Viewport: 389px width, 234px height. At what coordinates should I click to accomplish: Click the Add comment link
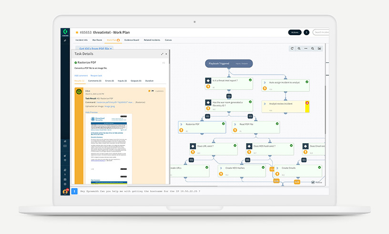pos(81,75)
